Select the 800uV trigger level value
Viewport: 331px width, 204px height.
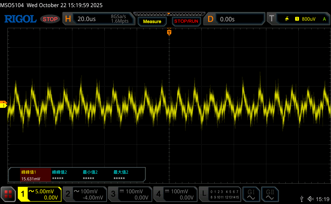click(309, 19)
